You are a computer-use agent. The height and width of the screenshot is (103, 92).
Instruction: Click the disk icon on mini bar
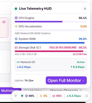click(54, 96)
